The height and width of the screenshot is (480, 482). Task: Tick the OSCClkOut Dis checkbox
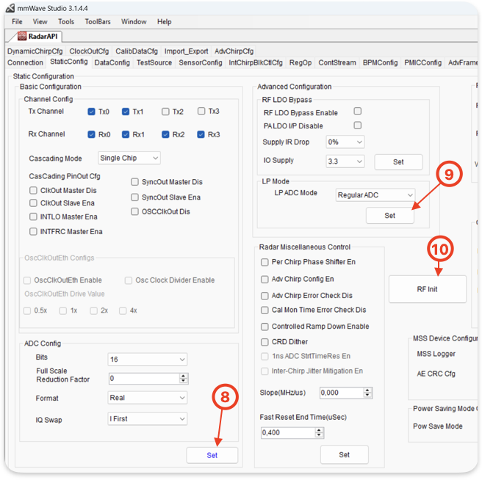134,211
